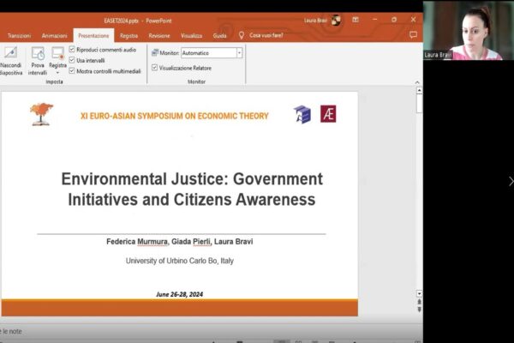The image size is (514, 343).
Task: Toggle Riproduci commenti audio checkbox
Action: [x=72, y=50]
